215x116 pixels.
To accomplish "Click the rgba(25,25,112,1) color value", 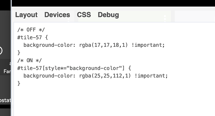I will (x=105, y=76).
